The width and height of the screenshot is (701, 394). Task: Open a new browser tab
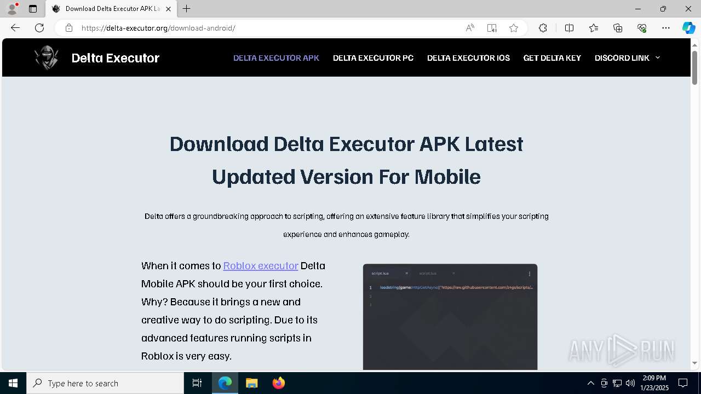point(187,9)
